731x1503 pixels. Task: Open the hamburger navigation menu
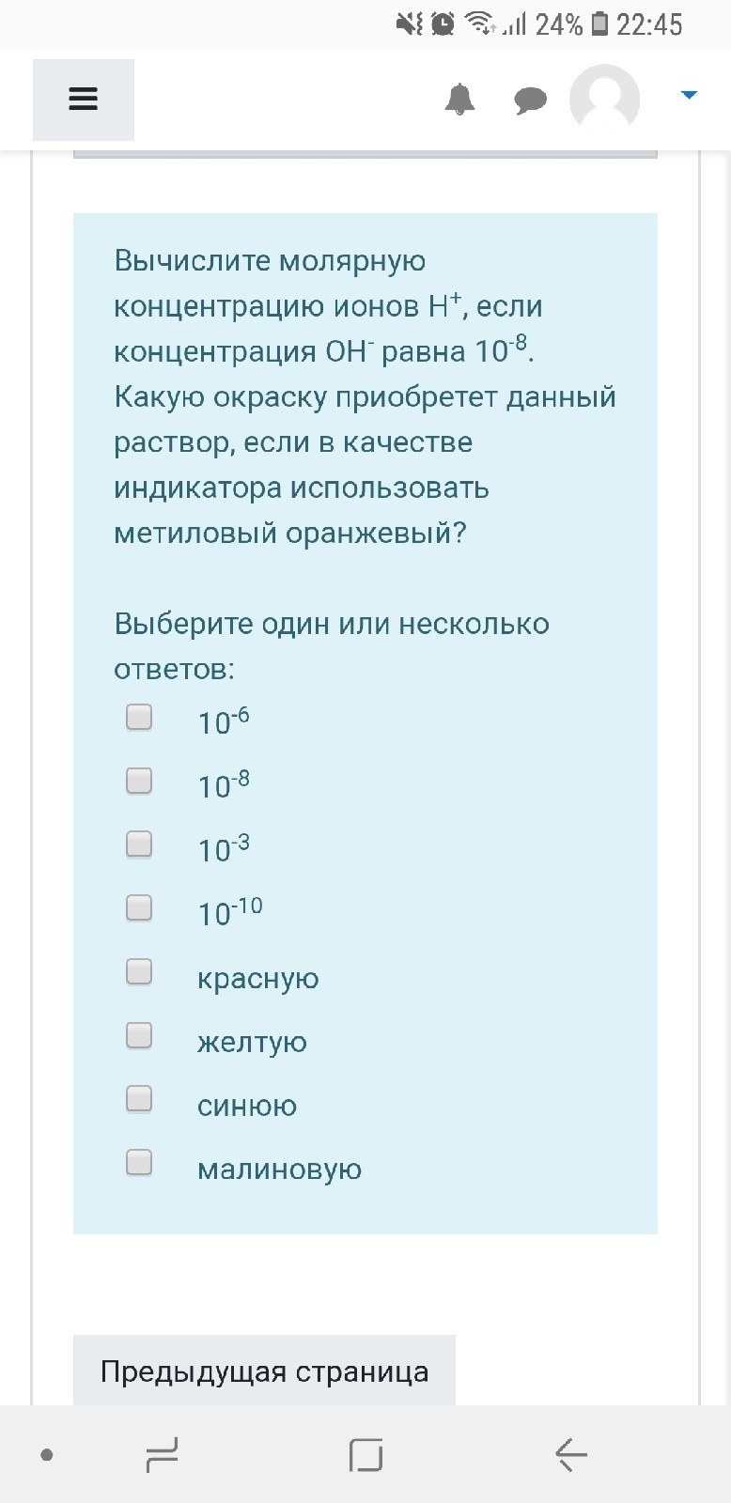coord(83,99)
